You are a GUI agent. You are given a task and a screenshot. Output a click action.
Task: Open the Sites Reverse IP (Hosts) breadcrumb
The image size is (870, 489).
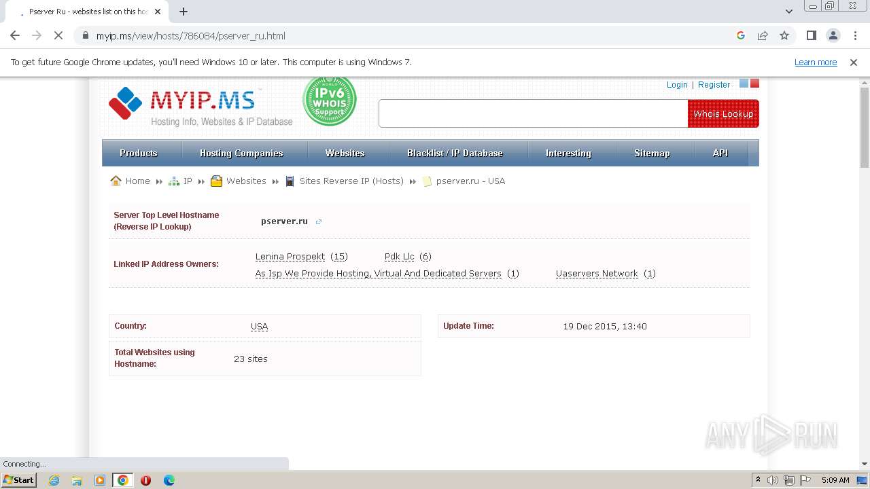pyautogui.click(x=351, y=181)
